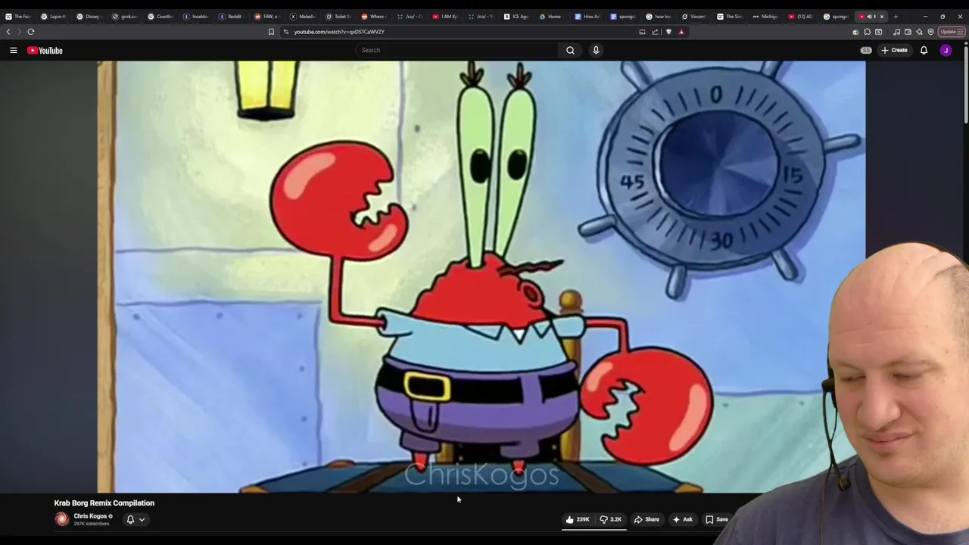
Task: Click the video player to pause
Action: coord(481,277)
